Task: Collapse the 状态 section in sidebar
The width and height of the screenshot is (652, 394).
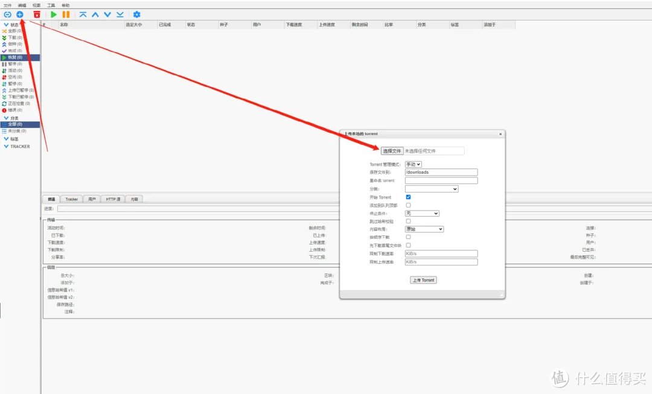Action: pos(7,25)
